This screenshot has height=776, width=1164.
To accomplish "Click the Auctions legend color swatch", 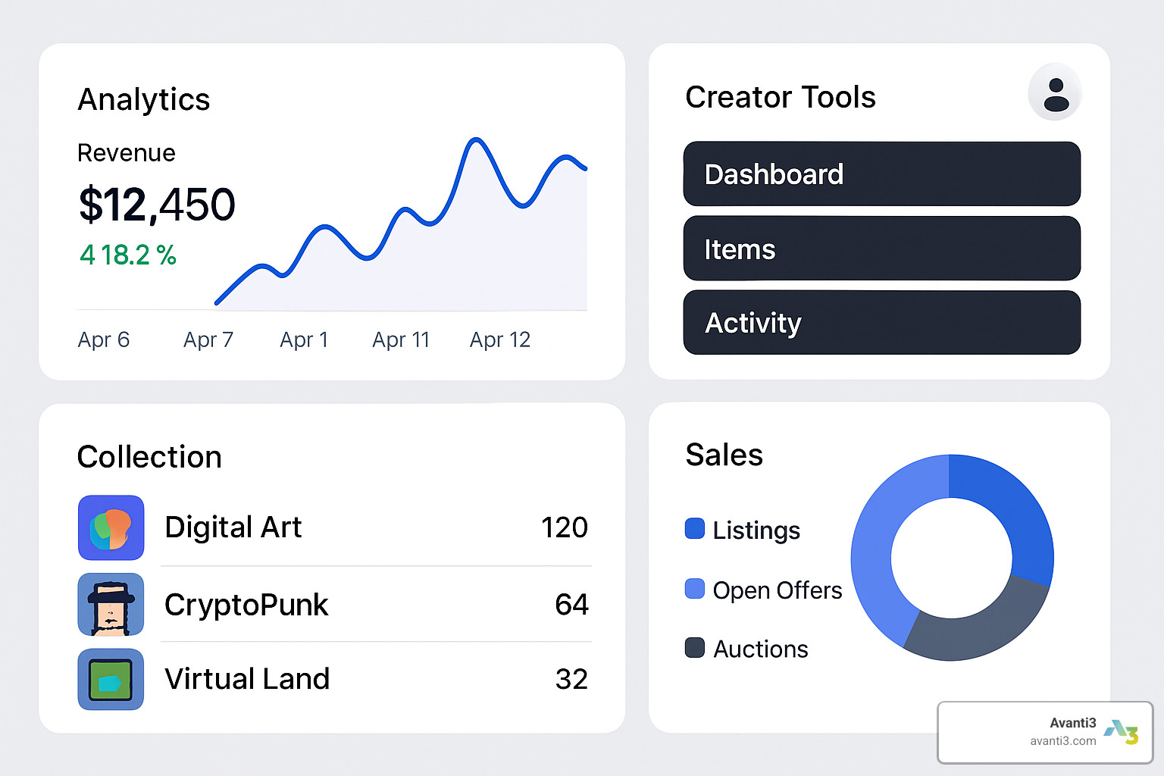I will pos(694,648).
